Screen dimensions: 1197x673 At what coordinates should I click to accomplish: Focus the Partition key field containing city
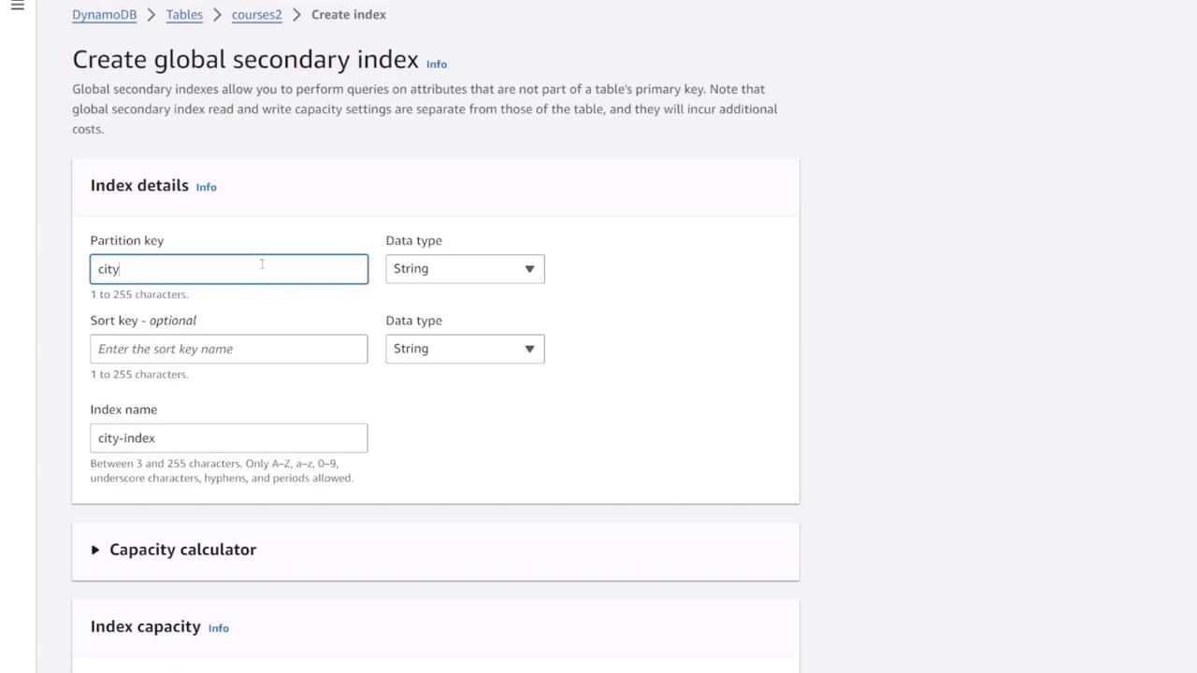click(x=228, y=269)
